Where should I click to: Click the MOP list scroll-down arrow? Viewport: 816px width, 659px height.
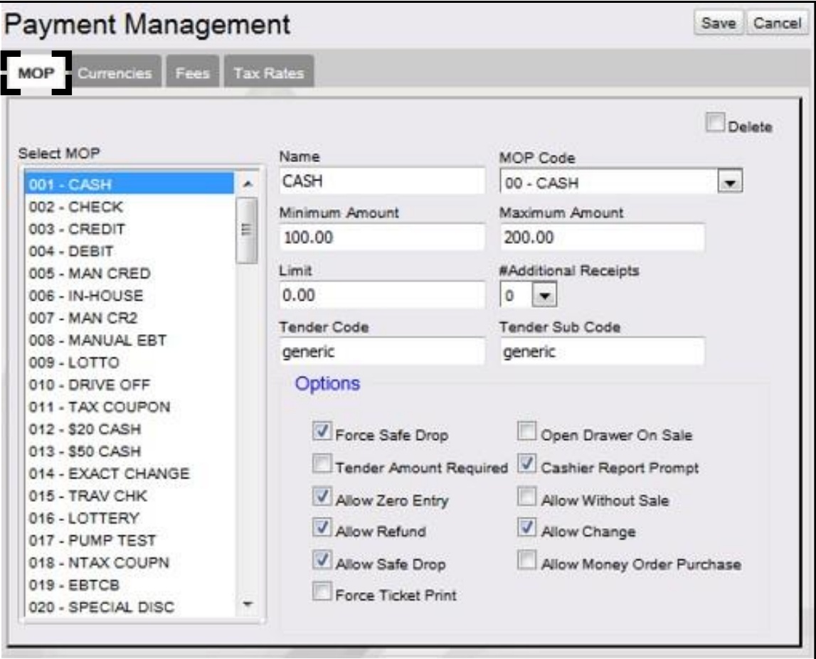[248, 604]
